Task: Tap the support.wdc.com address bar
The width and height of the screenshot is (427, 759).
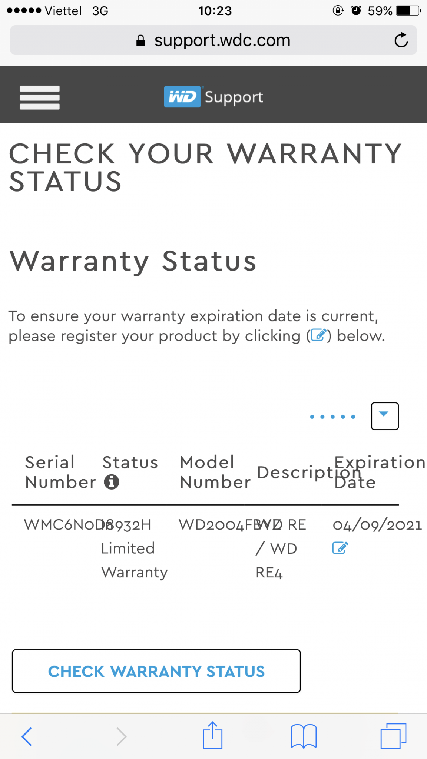Action: [213, 40]
